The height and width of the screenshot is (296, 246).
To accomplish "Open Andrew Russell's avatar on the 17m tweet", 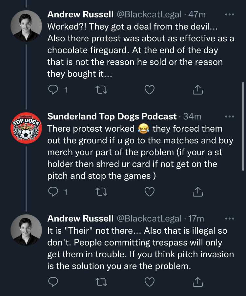I will click(26, 230).
